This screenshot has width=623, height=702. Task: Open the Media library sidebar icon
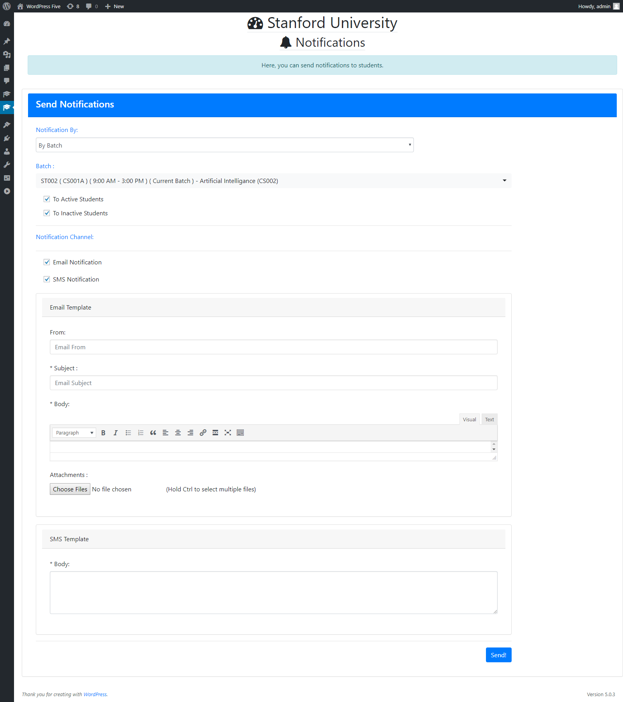(7, 55)
